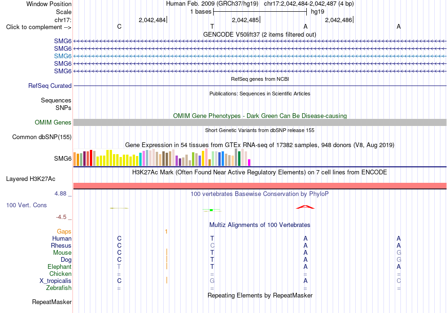Click the Zebrafish species label

(x=59, y=288)
